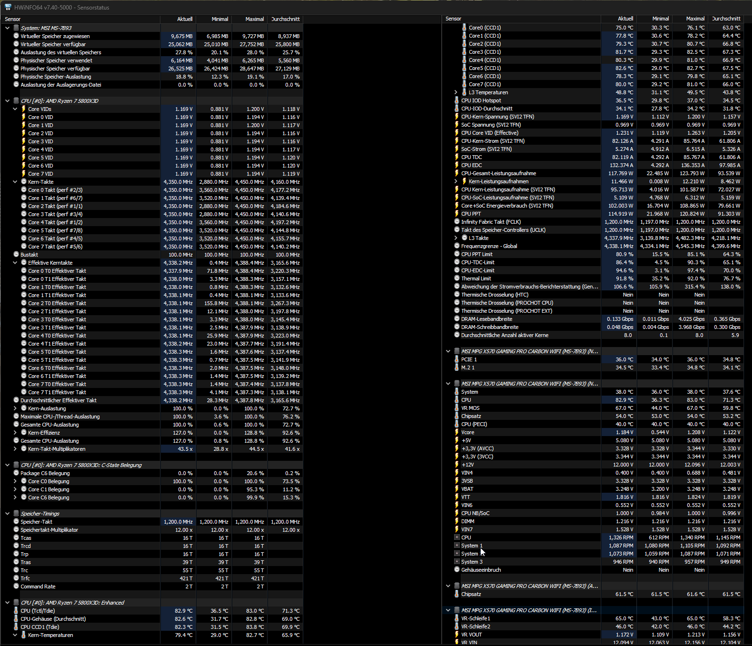Click the fan icon beside CPU RPM row

457,537
